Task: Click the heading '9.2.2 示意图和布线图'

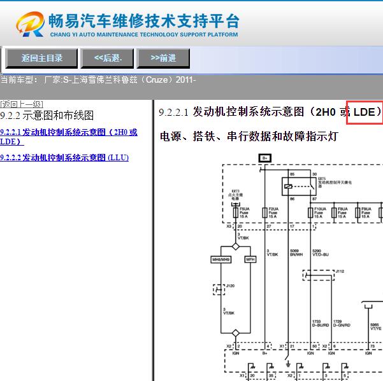Action: [x=47, y=115]
